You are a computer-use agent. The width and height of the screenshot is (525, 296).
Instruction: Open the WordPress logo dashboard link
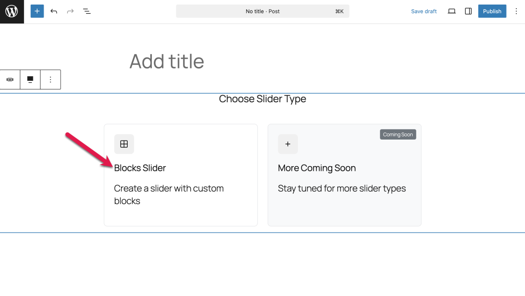[x=12, y=11]
